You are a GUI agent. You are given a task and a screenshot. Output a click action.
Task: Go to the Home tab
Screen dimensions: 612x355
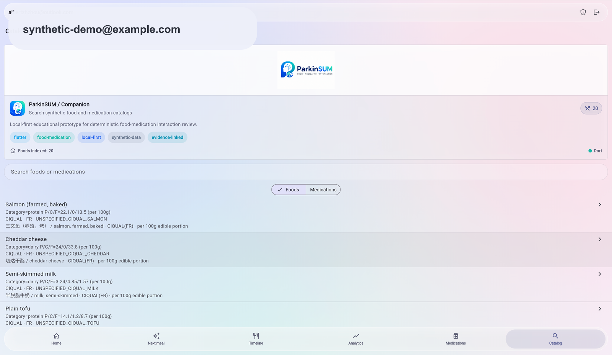(56, 339)
